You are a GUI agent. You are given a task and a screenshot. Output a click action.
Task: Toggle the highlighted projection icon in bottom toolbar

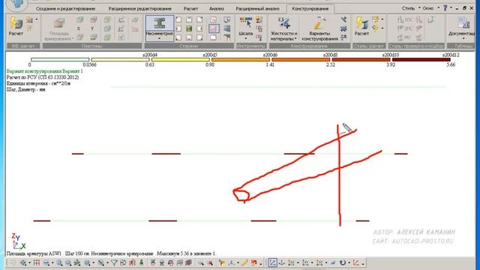pos(272,262)
